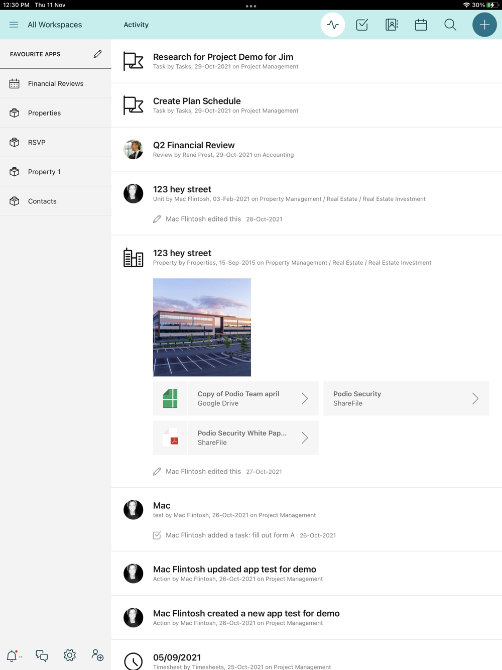This screenshot has height=670, width=502.
Task: Open Mac Flintosh updated app test for demo
Action: [x=307, y=574]
